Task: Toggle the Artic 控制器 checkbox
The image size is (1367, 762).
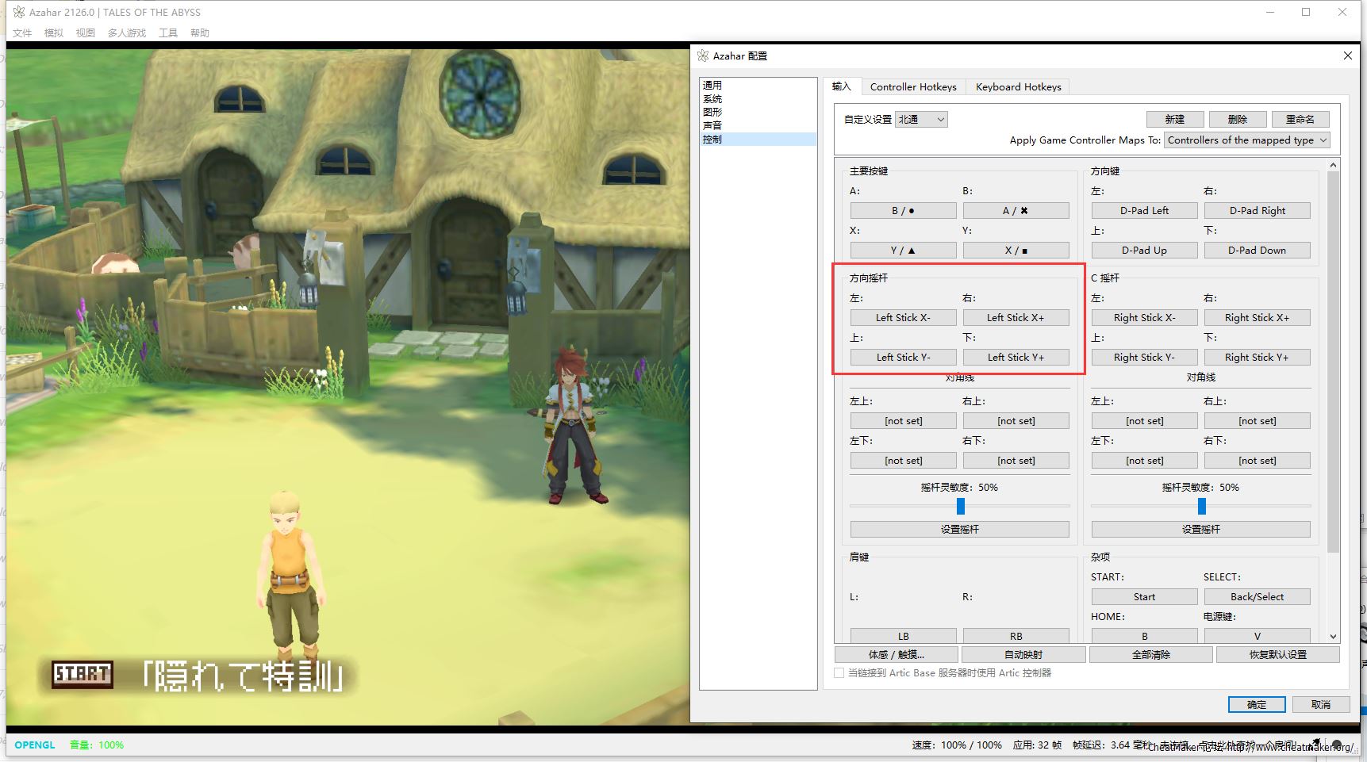Action: [x=839, y=673]
